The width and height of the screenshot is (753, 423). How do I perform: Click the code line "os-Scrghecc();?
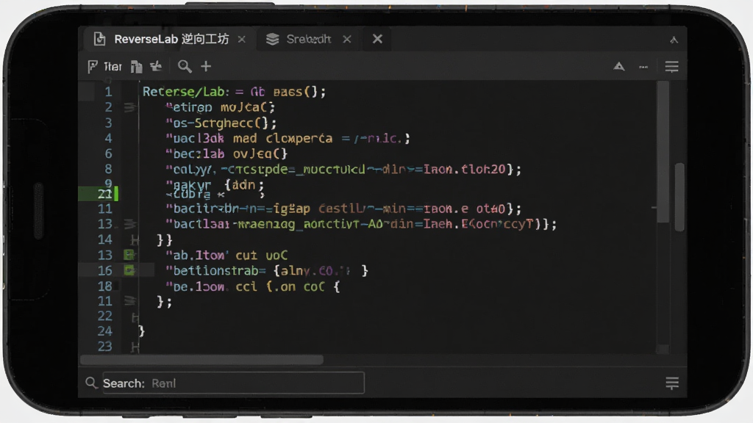click(221, 123)
